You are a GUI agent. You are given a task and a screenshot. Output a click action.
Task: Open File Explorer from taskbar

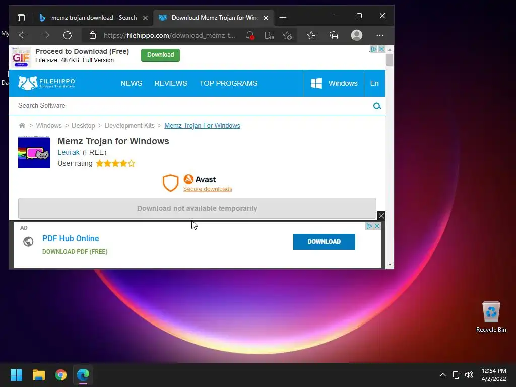tap(38, 375)
